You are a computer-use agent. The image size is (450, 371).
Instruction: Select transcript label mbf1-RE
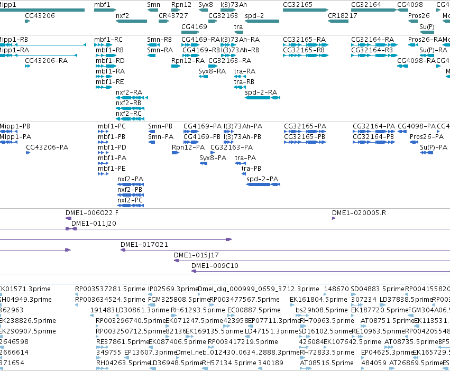point(110,82)
